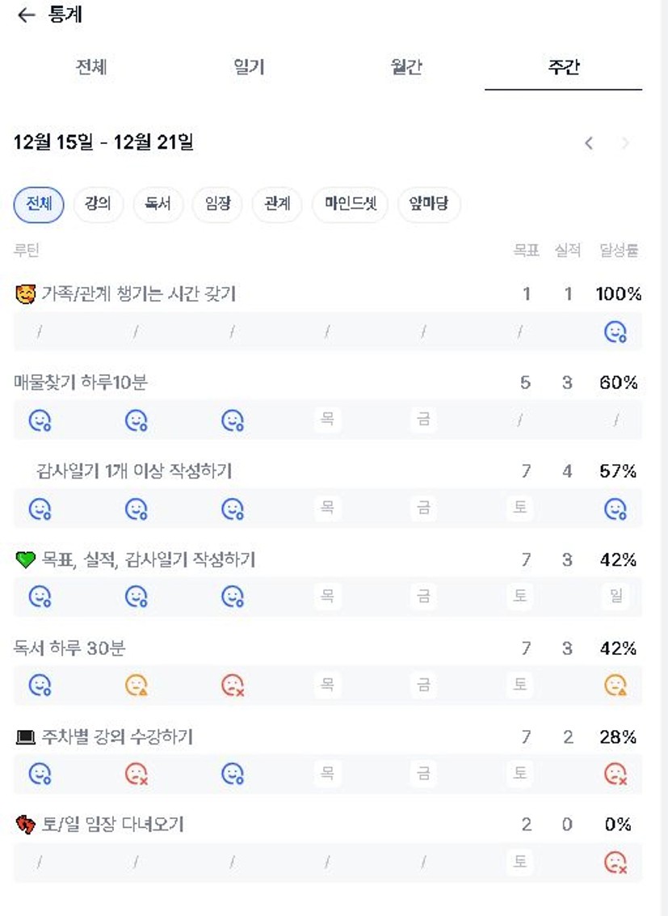The image size is (668, 916).
Task: Select the 마인드셋 category filter chip
Action: (351, 204)
